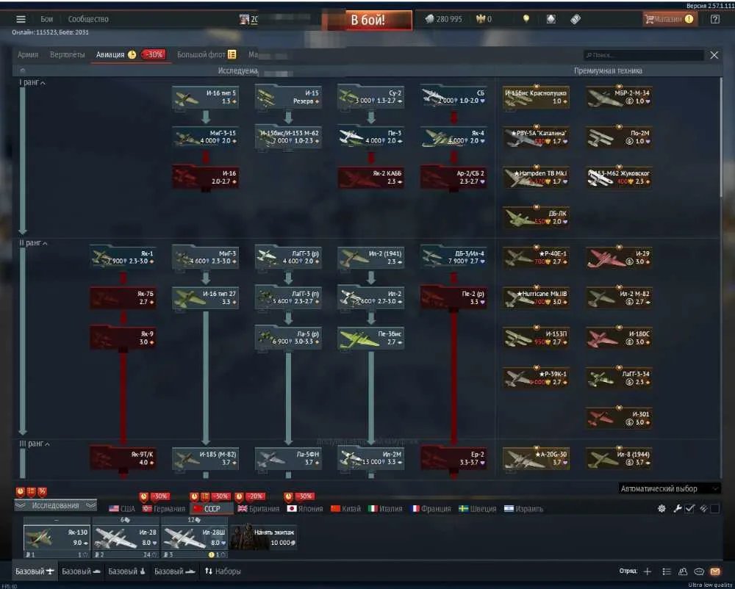Open the help question mark icon

point(714,19)
